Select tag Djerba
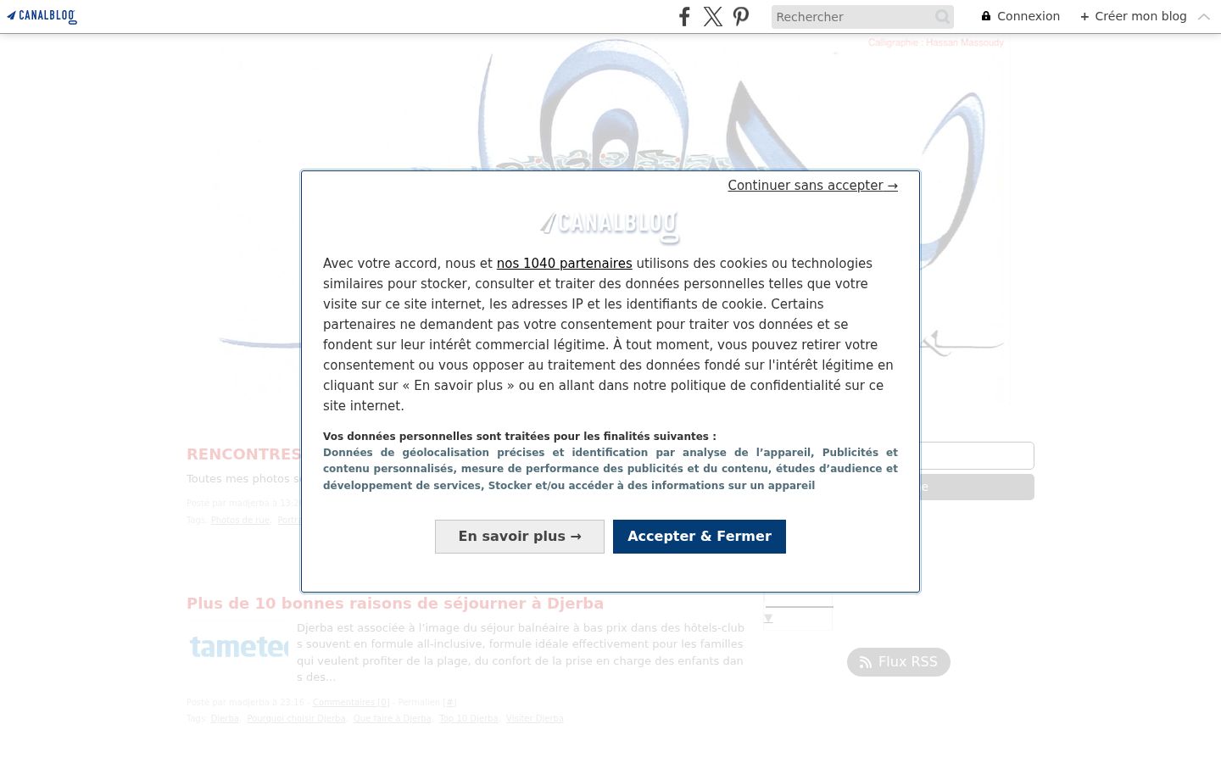1221x763 pixels. [x=225, y=719]
